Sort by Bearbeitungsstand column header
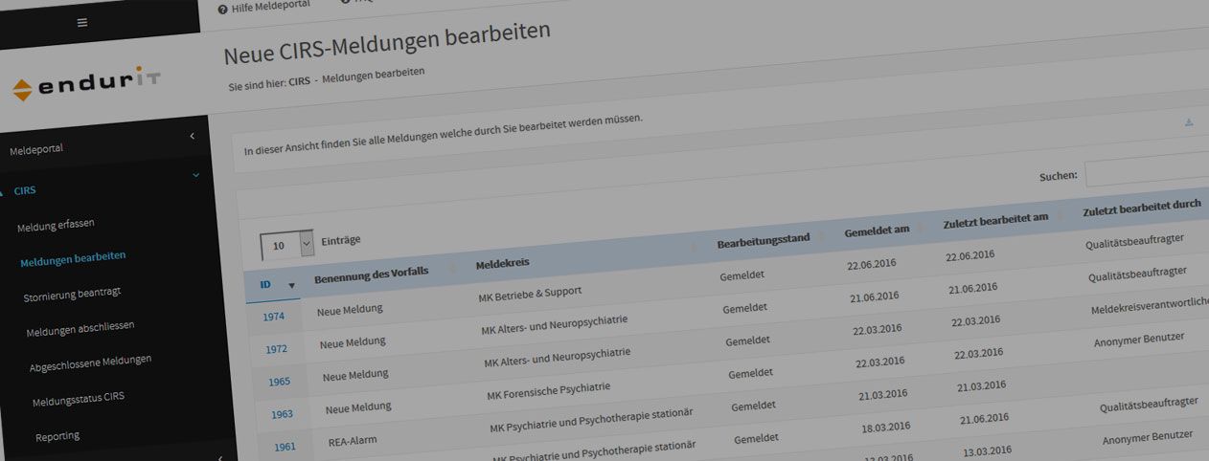The width and height of the screenshot is (1209, 461). (x=764, y=240)
